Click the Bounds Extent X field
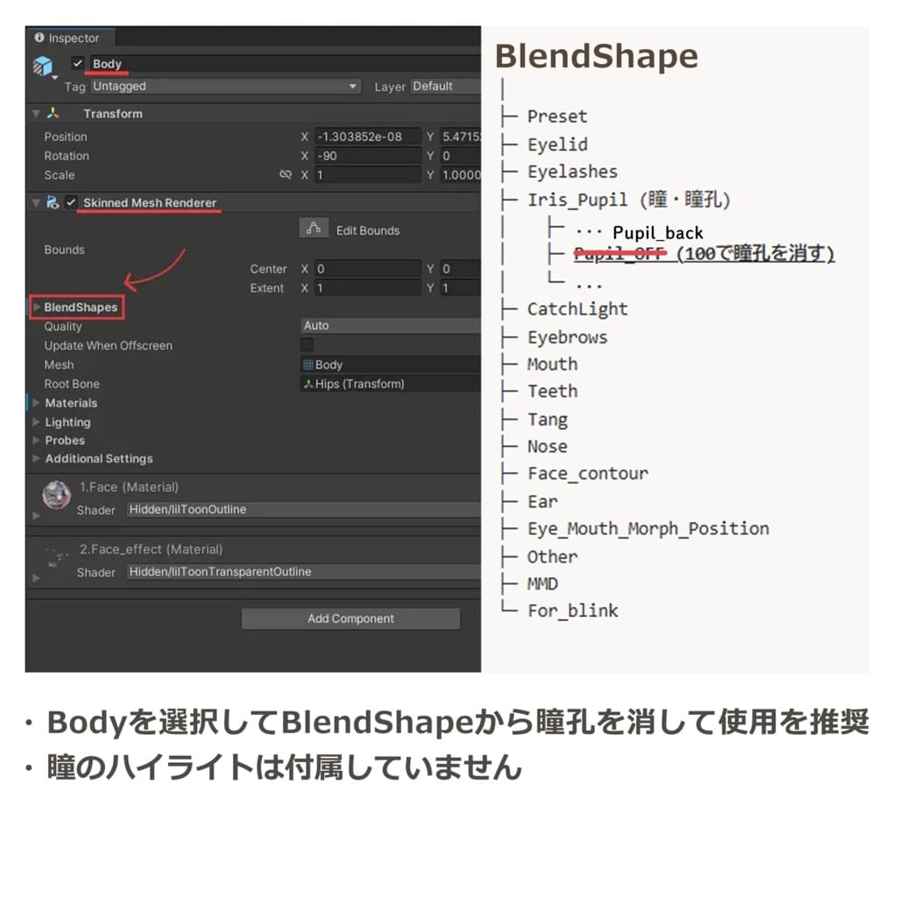Image resolution: width=897 pixels, height=897 pixels. pos(368,287)
